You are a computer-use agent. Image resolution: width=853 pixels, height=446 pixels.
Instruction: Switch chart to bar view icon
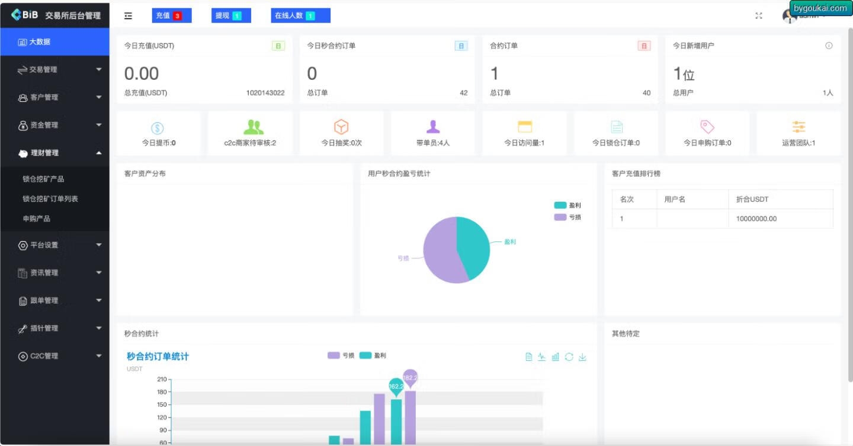556,357
